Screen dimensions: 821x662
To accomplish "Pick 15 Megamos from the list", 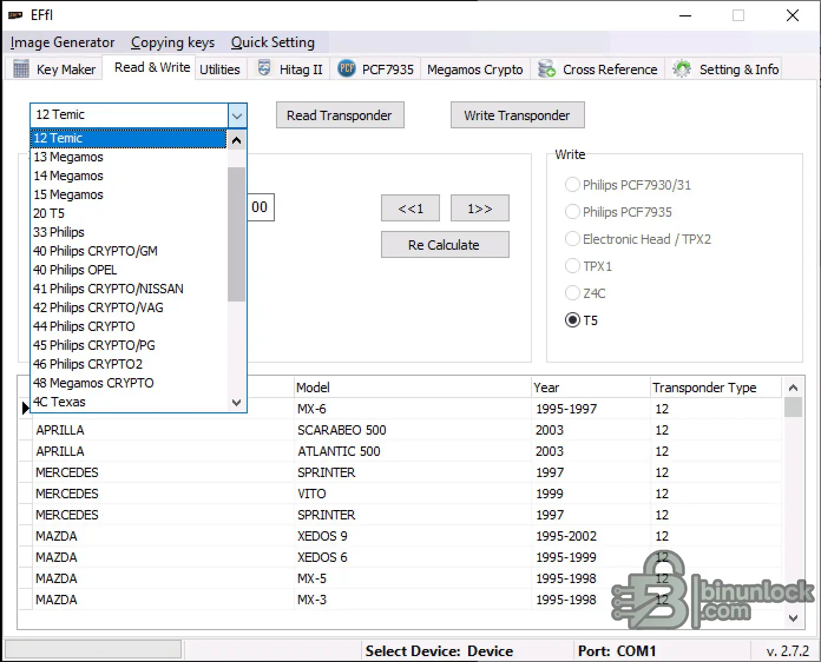I will (129, 195).
